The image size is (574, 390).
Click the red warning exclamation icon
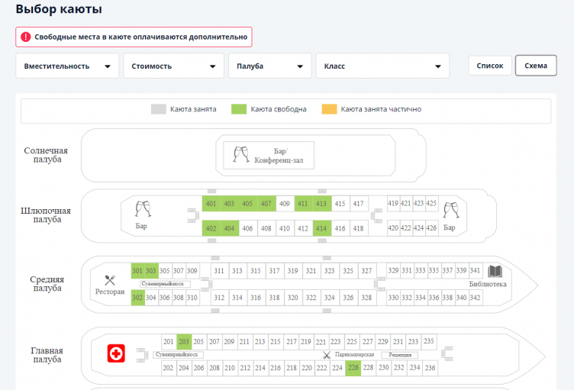26,37
